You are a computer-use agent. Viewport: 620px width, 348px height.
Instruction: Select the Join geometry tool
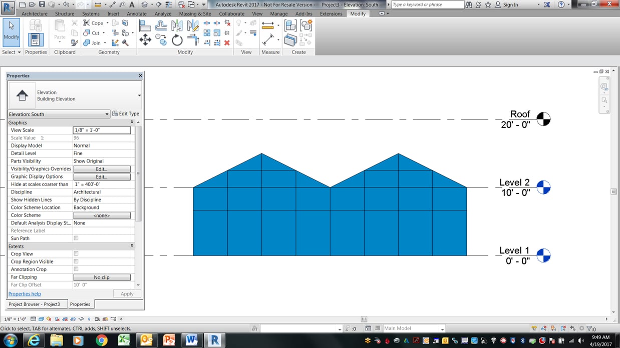[94, 42]
